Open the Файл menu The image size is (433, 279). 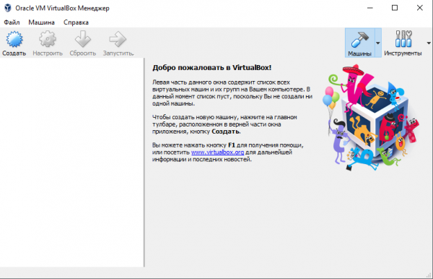12,22
